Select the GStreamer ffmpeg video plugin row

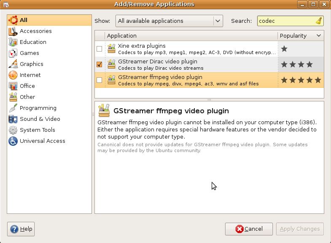[x=209, y=80]
